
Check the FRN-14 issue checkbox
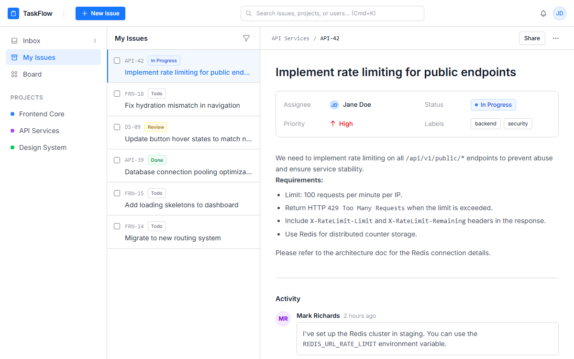[117, 226]
